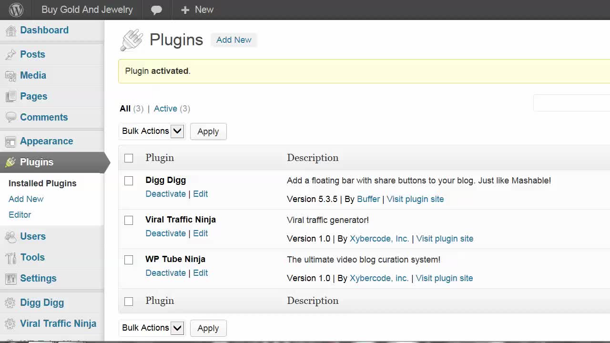Screen dimensions: 610x343
Task: Click the Appearance icon in sidebar
Action: click(x=10, y=141)
